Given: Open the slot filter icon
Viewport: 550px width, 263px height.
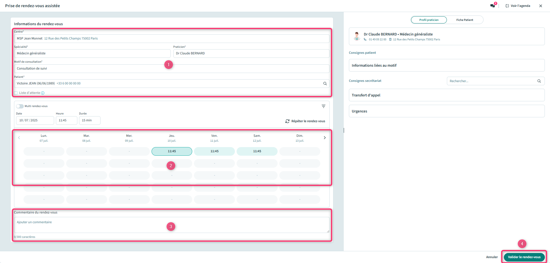Looking at the screenshot, I should coord(323,106).
